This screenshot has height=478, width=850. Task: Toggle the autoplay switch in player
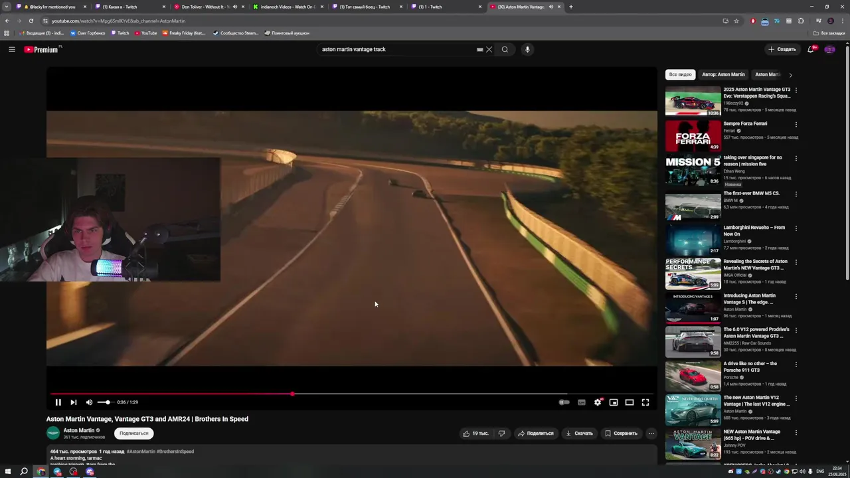[x=564, y=402]
